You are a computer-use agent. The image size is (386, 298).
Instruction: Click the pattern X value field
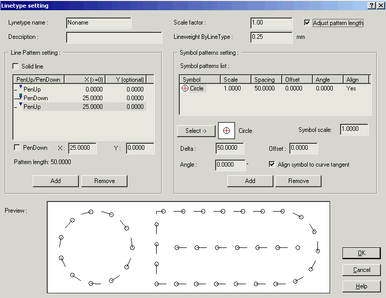pos(82,148)
